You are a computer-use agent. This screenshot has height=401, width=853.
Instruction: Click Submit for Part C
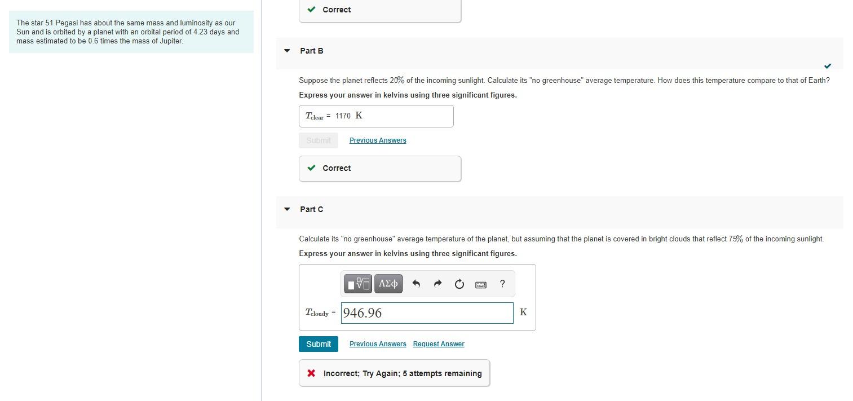point(318,343)
